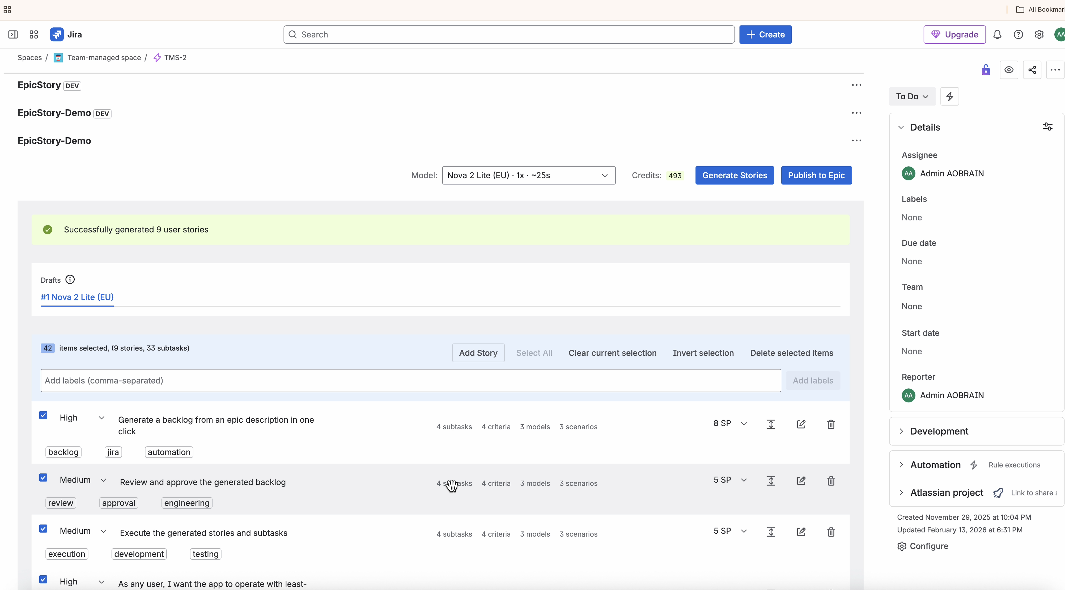Uncheck the 'Generate a backlog' story checkbox

(43, 415)
